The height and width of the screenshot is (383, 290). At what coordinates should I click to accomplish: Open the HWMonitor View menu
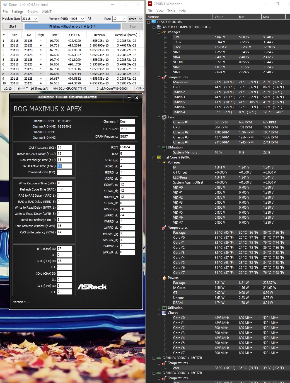160,11
